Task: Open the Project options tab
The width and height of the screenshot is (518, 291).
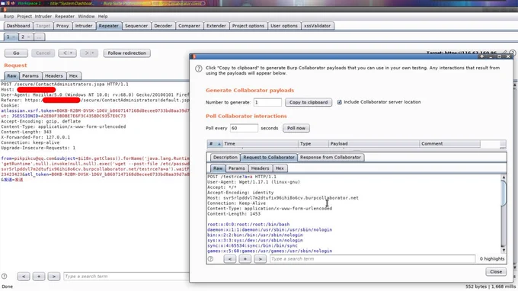Action: click(x=248, y=26)
